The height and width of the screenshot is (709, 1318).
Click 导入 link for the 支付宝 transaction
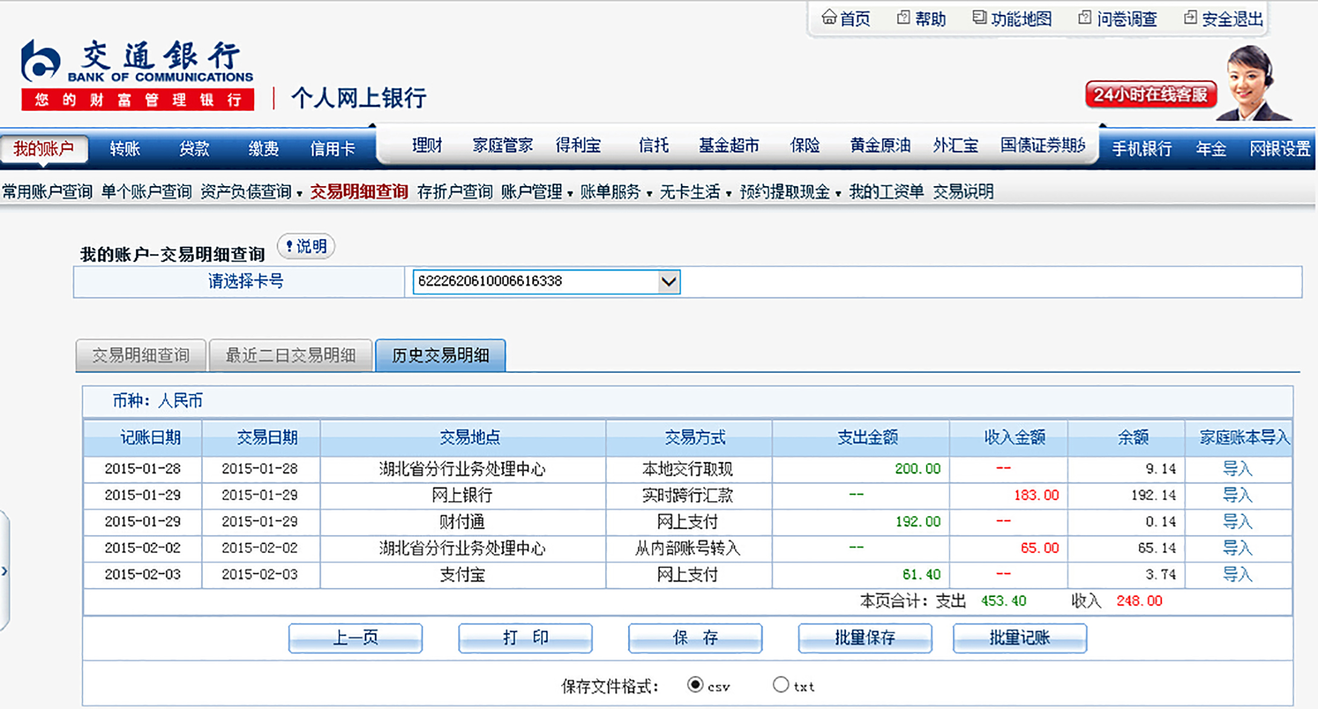(x=1237, y=574)
